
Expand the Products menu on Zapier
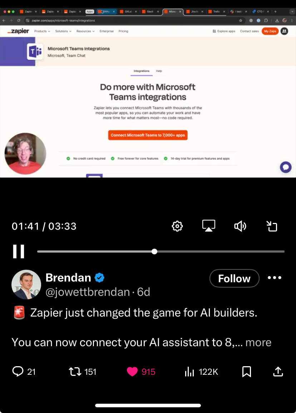coord(42,31)
